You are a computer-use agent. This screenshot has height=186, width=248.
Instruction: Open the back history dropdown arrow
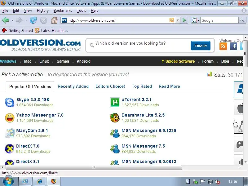coord(12,20)
